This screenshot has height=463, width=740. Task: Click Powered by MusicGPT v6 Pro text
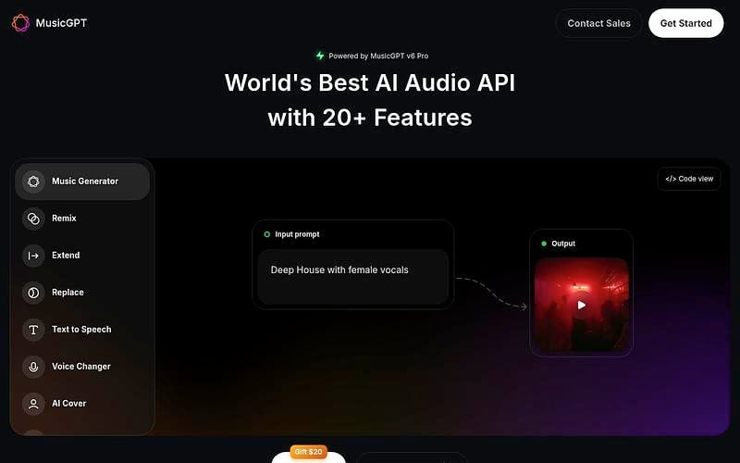point(378,56)
